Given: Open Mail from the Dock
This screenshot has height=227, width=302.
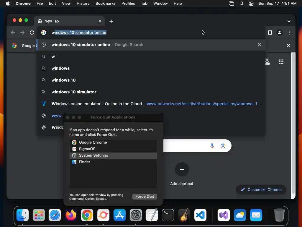Looking at the screenshot, I should coord(256,215).
